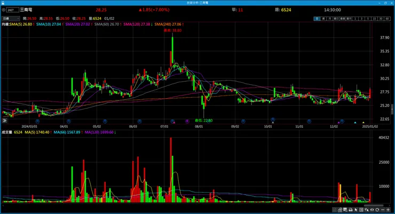This screenshot has height=214, width=395.
Task: Click the total volume 6524 in header
Action: [286, 10]
